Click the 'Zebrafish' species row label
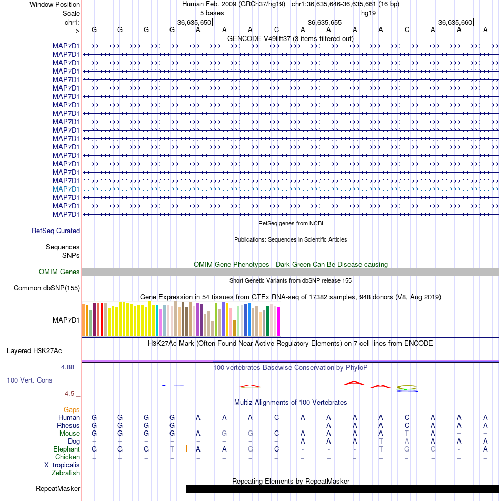Screen dimensions: 500x501 (x=65, y=473)
